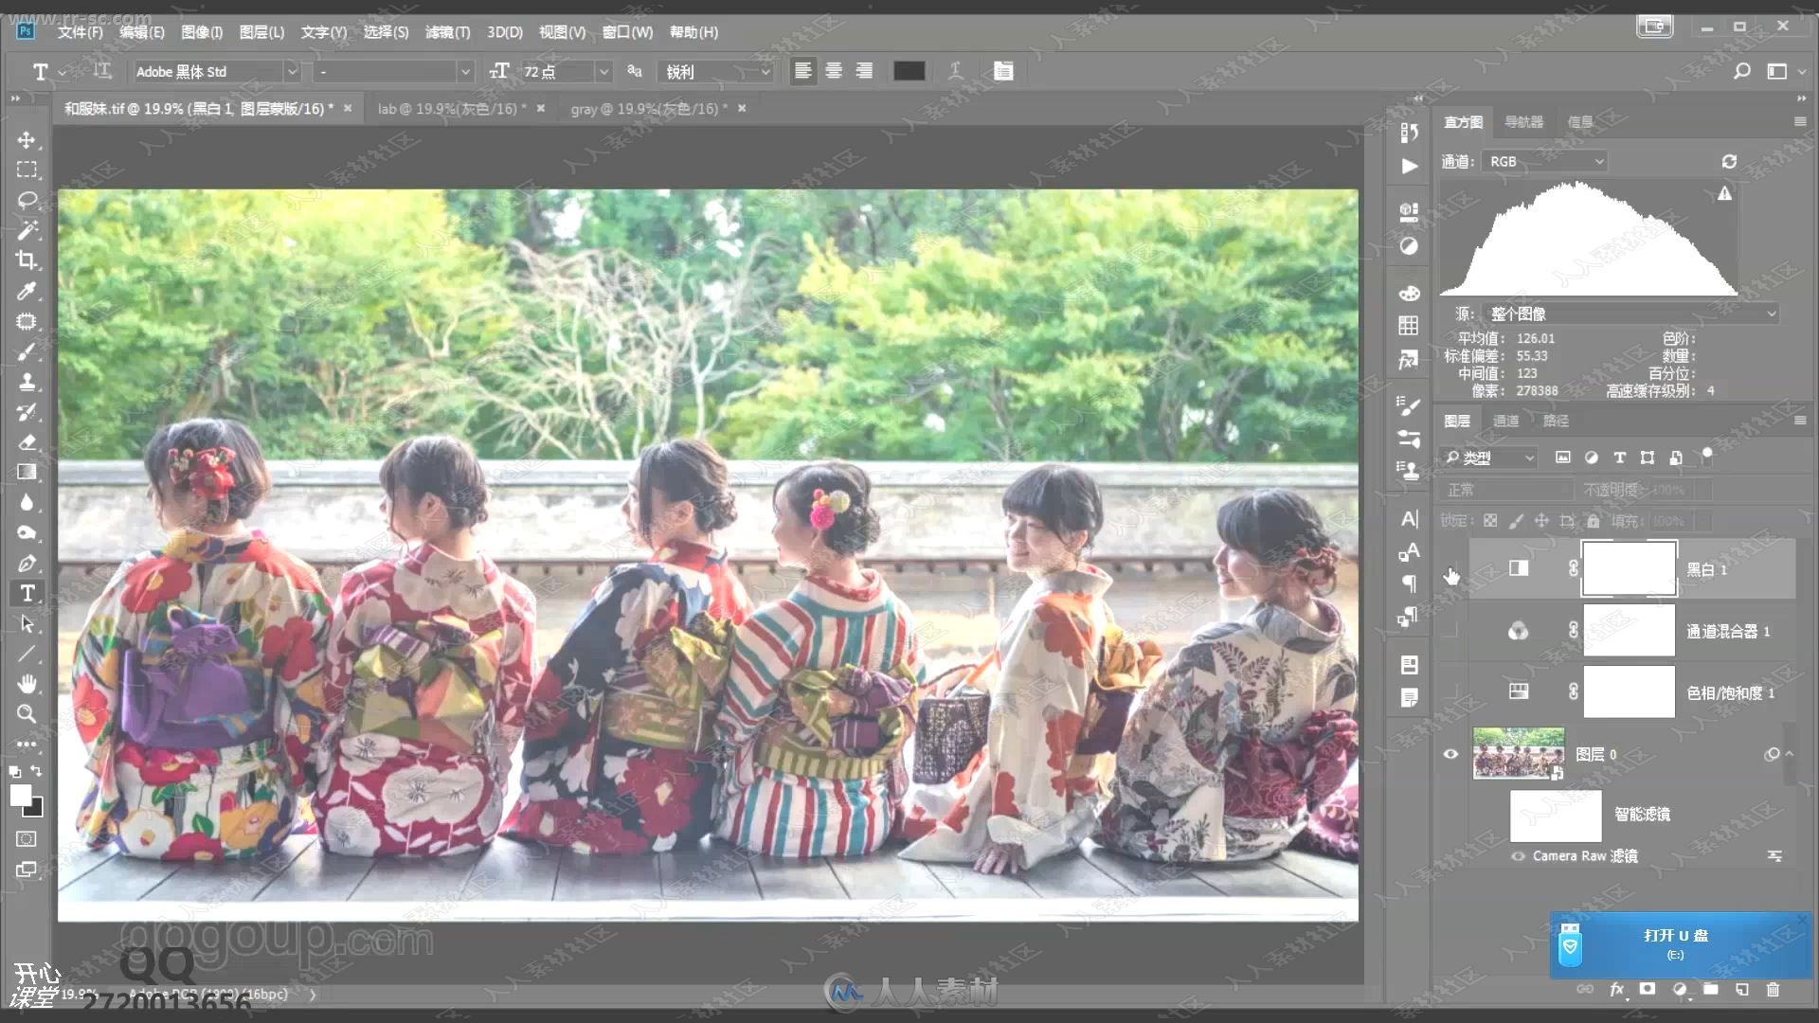Open the 滤镜(T) menu
1819x1023 pixels.
pyautogui.click(x=447, y=32)
